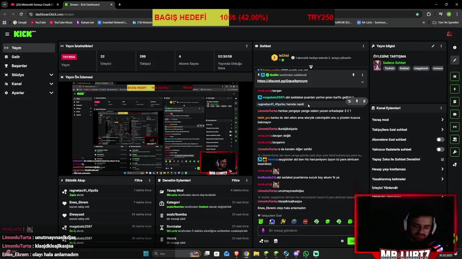This screenshot has width=462, height=259.
Task: Pin the ragnetaz41_41pzlis chat message
Action: point(357,101)
